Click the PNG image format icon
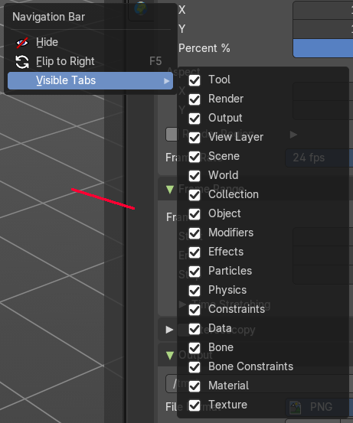 coord(295,407)
